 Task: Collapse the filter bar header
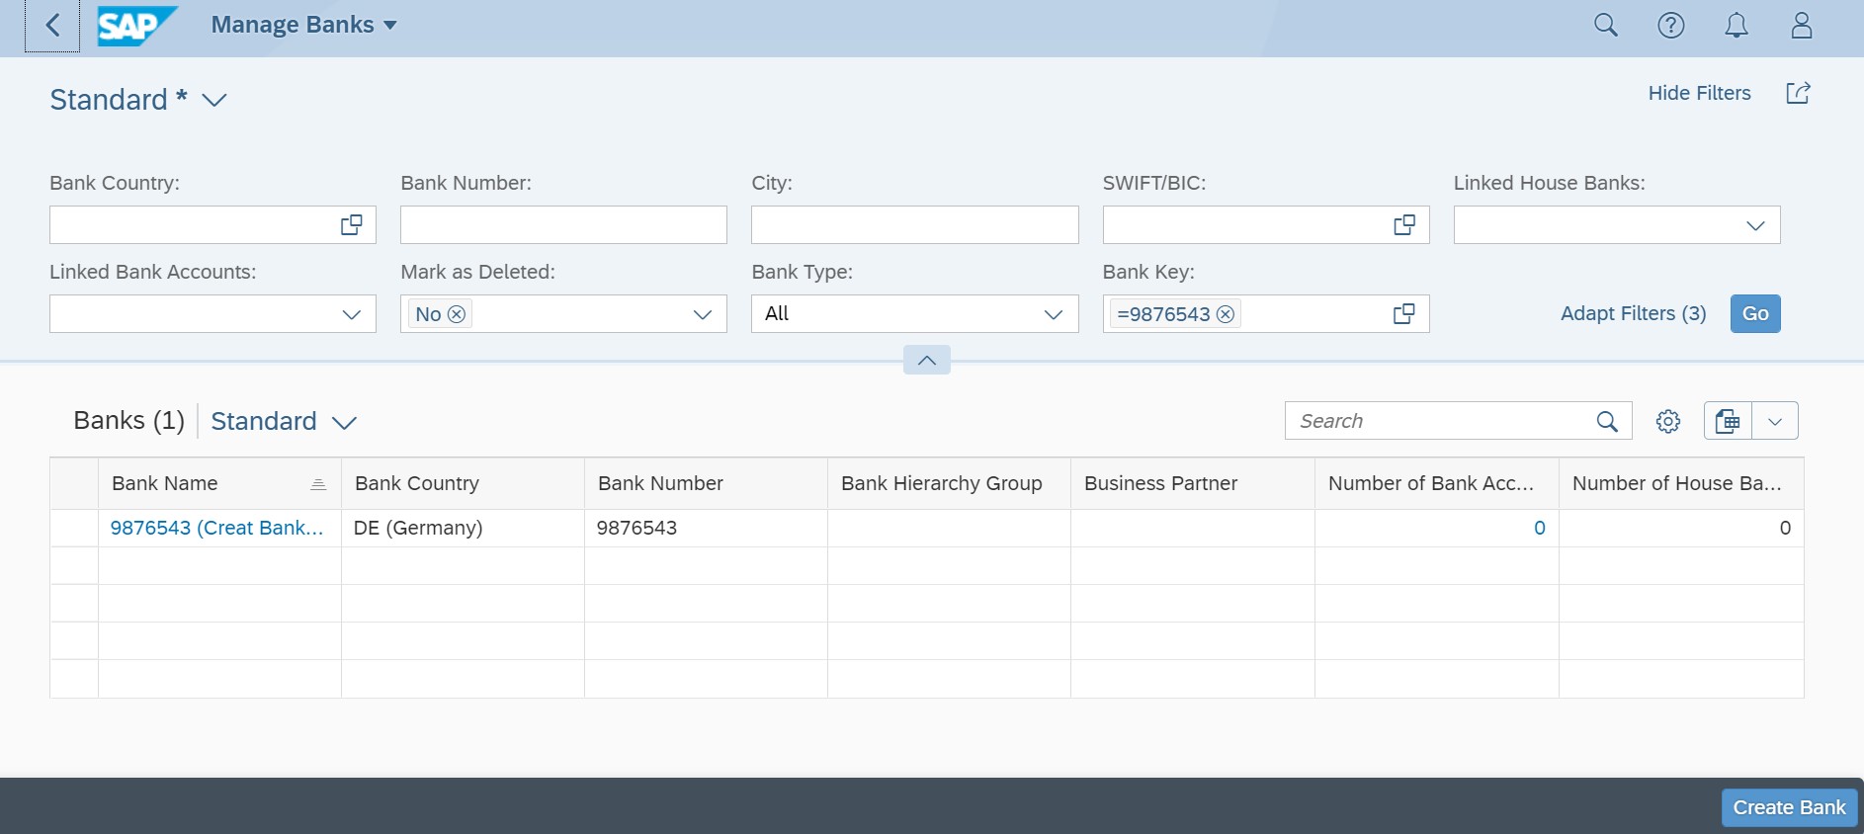click(x=927, y=361)
